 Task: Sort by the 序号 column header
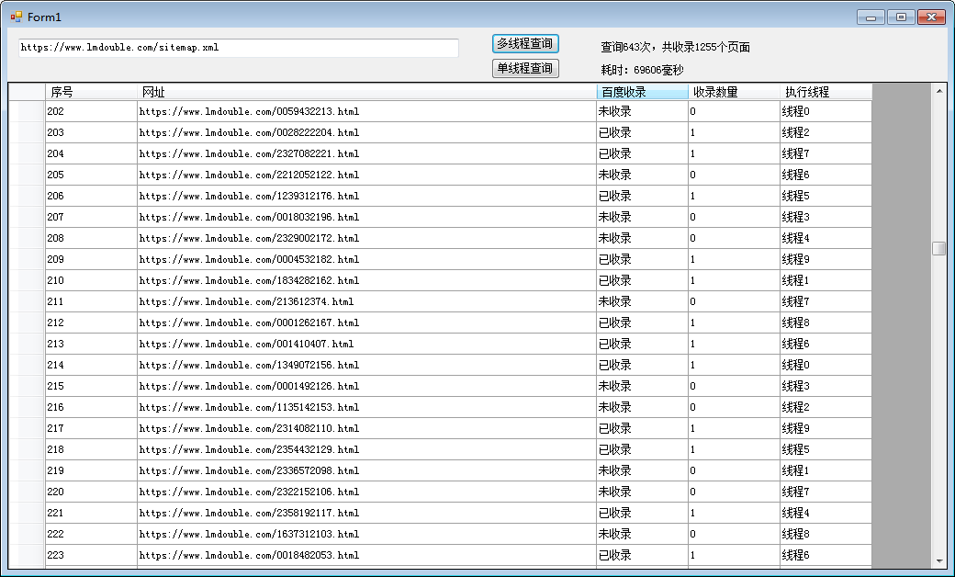(91, 92)
